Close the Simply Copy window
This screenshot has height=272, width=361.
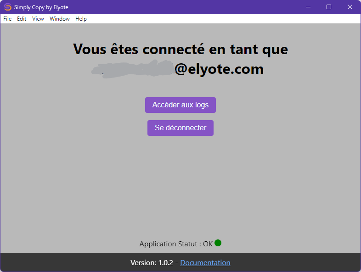click(350, 7)
